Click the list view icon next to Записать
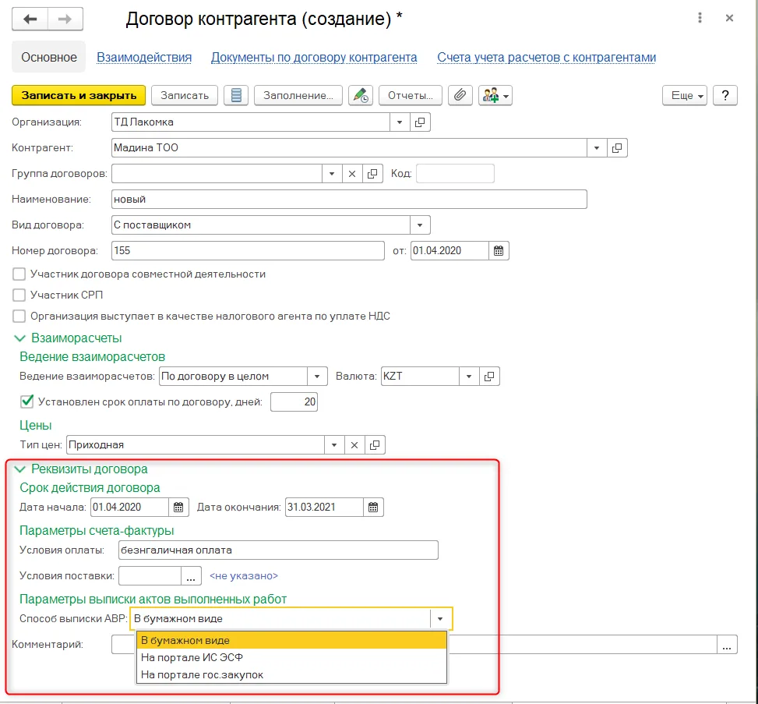Screen dimensions: 758x704 point(236,95)
